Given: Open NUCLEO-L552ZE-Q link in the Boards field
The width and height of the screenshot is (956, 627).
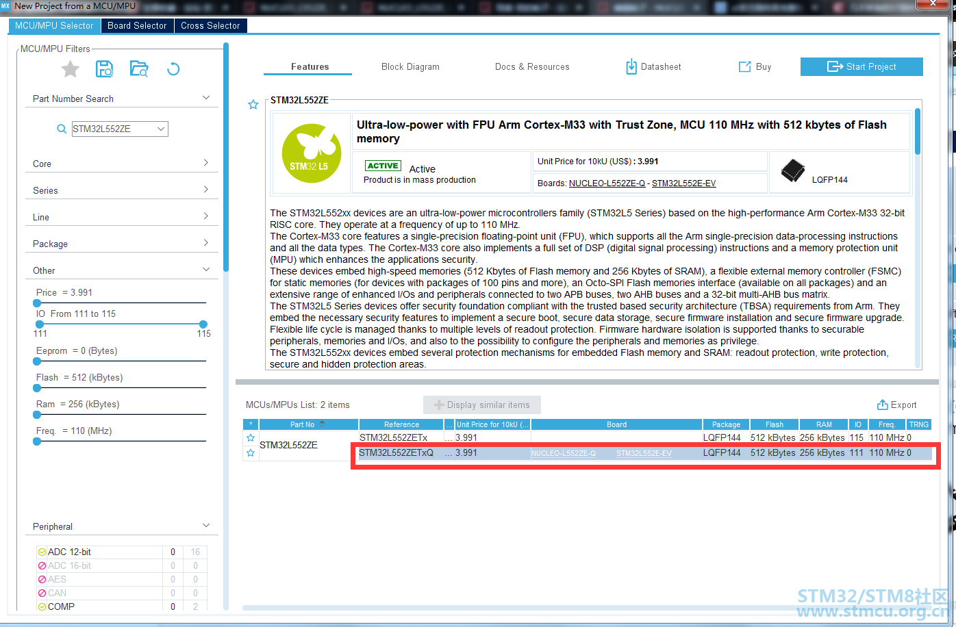Looking at the screenshot, I should pyautogui.click(x=607, y=183).
